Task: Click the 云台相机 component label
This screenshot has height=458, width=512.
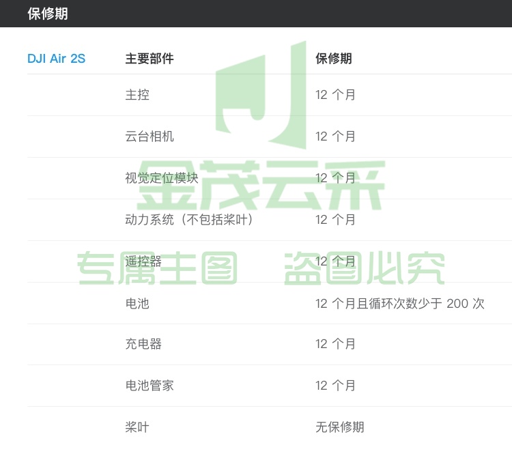Action: (150, 137)
